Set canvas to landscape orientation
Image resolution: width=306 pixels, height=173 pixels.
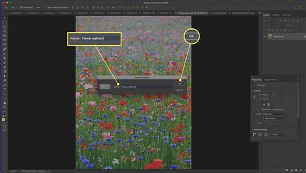269,104
